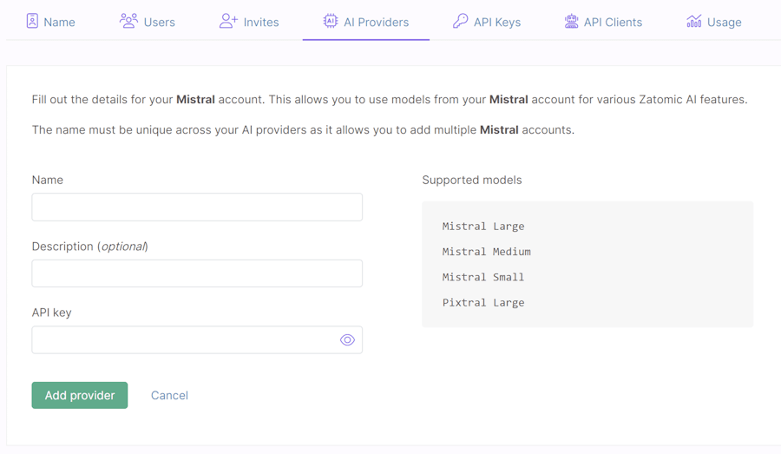Toggle API key visibility eye icon

pyautogui.click(x=347, y=340)
